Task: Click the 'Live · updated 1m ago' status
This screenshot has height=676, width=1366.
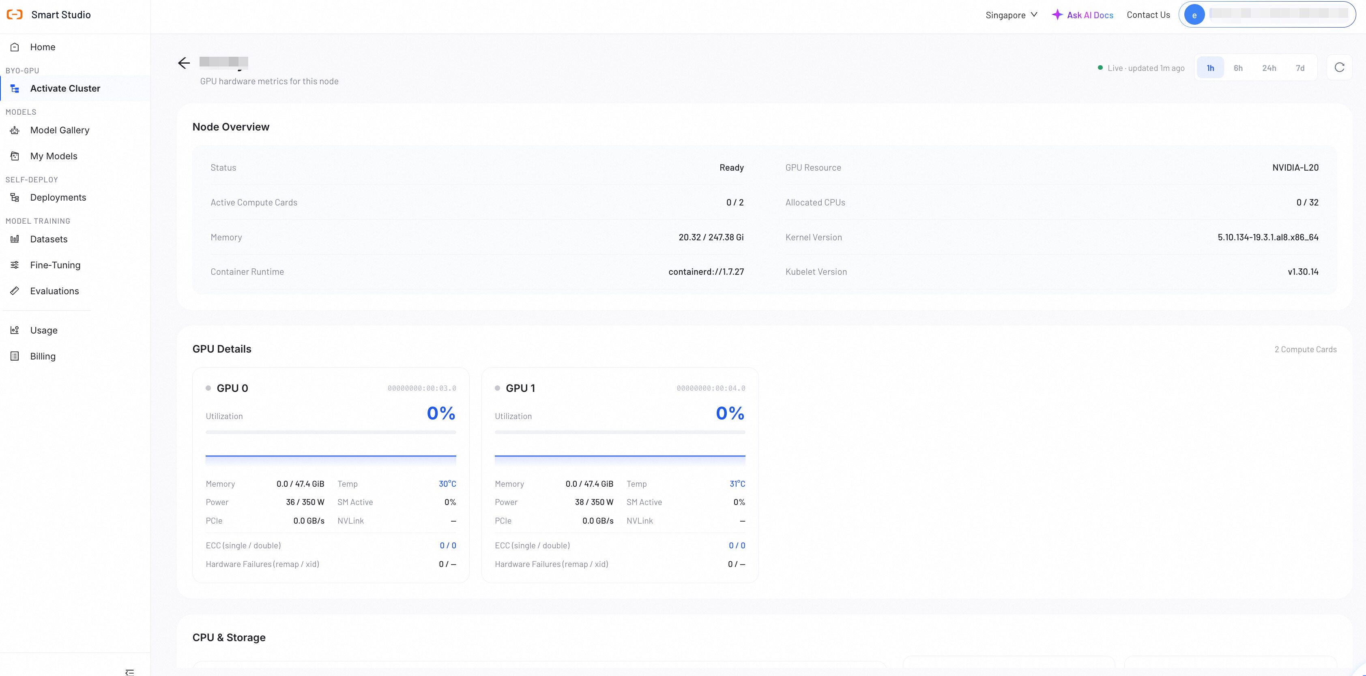Action: point(1141,68)
